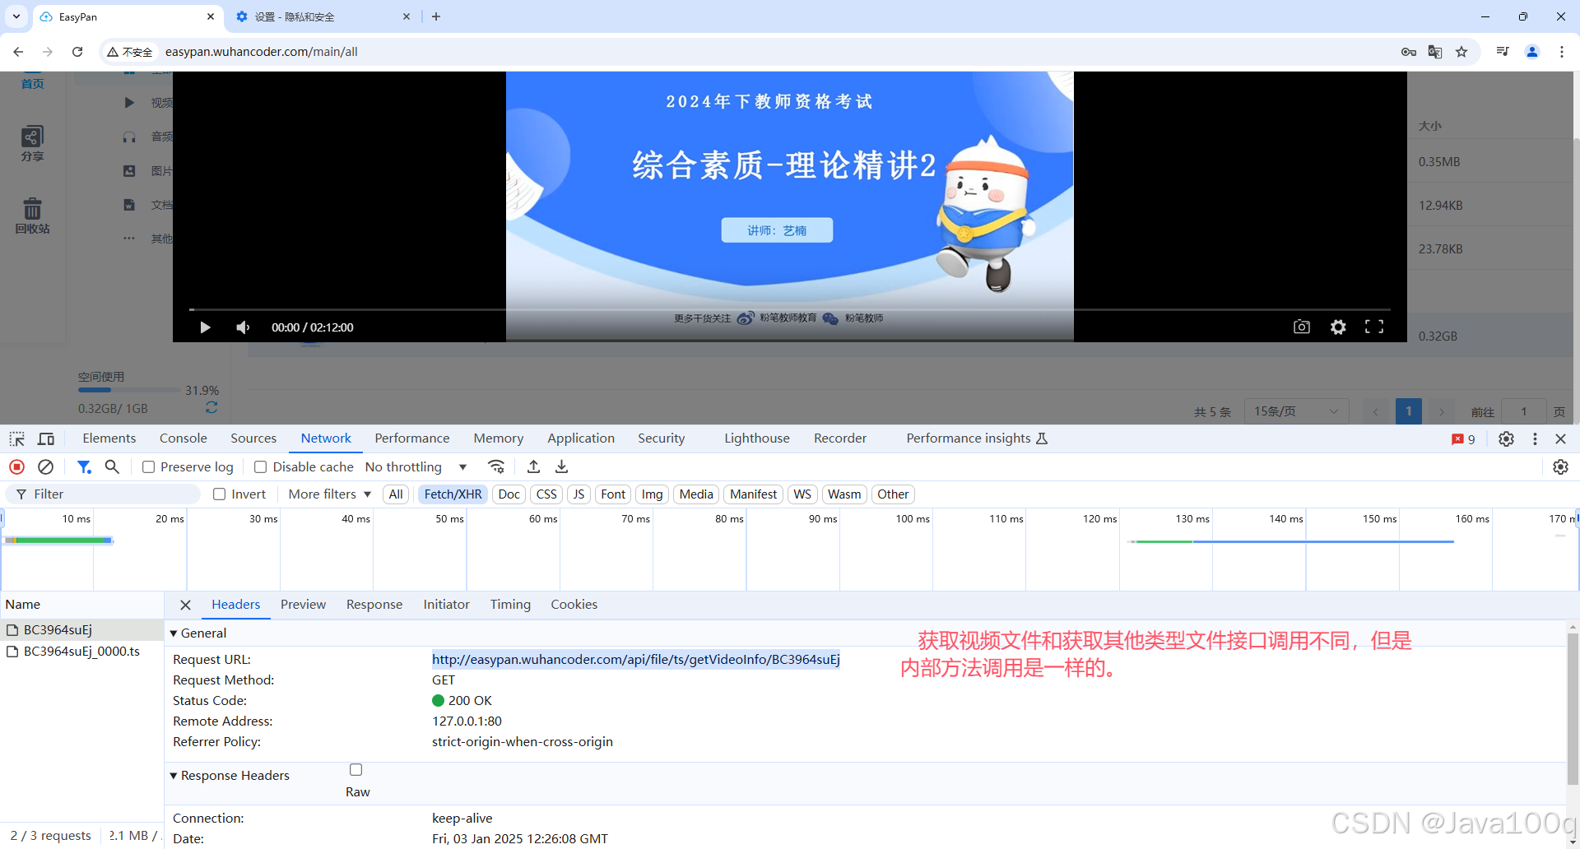Show the 9 errors badge
This screenshot has width=1580, height=849.
pos(1463,438)
